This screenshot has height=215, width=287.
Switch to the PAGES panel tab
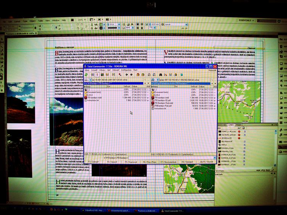[x=239, y=125]
